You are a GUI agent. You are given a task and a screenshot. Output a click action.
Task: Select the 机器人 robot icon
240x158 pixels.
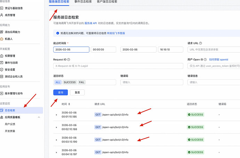coord(3,39)
